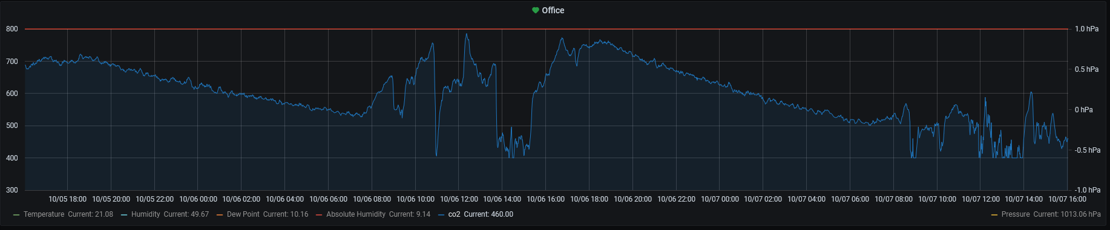This screenshot has height=230, width=1110.
Task: Click the 10/07 08:00 time axis label
Action: tap(893, 199)
